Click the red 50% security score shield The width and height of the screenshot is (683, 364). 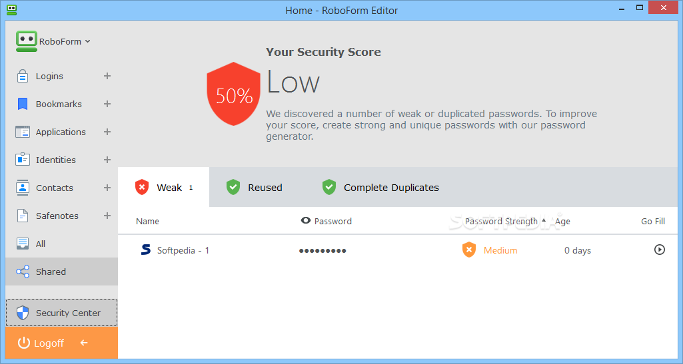coord(233,94)
